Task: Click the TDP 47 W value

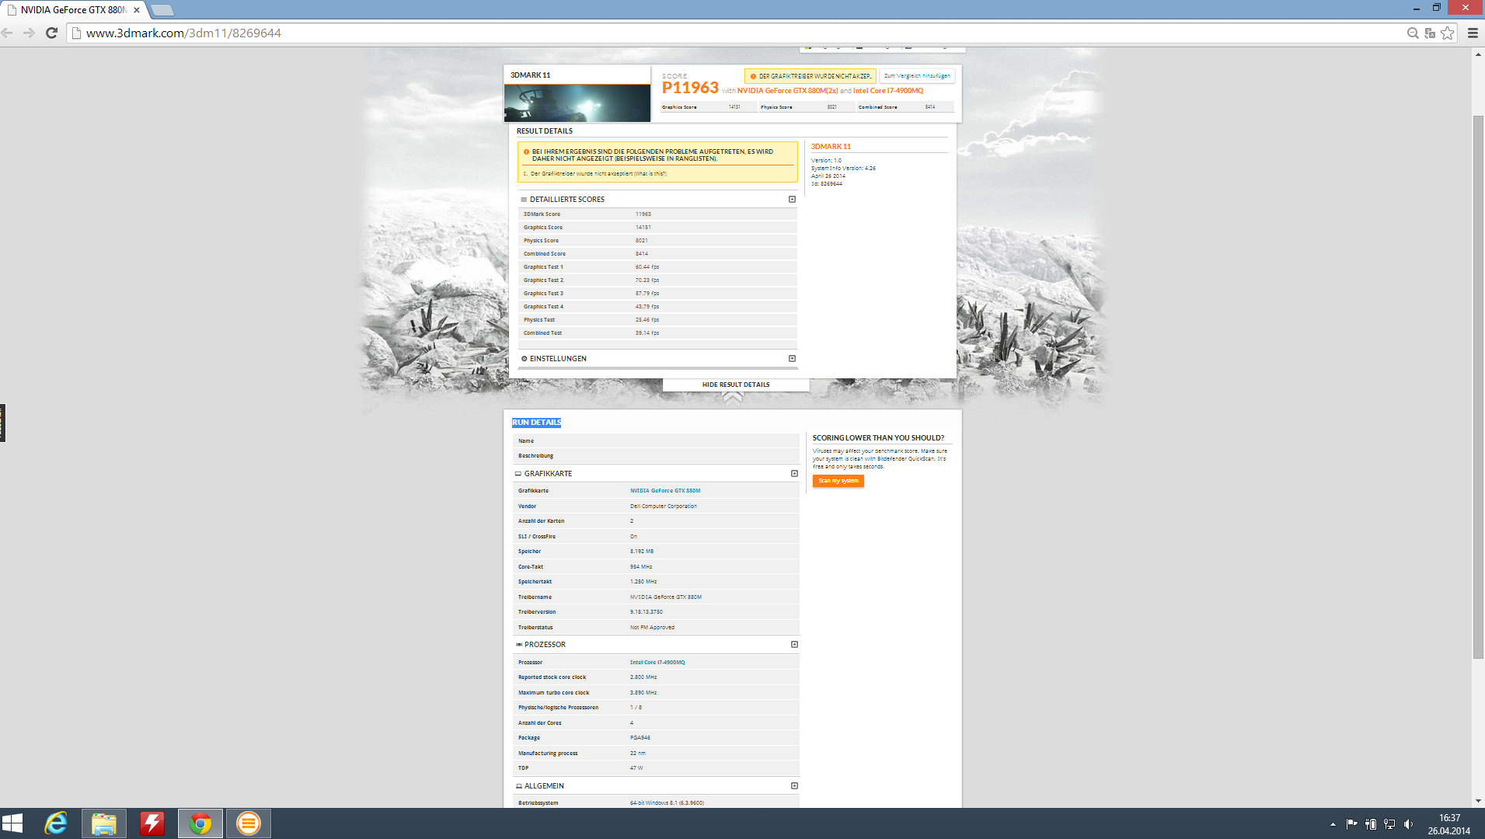Action: pyautogui.click(x=636, y=768)
